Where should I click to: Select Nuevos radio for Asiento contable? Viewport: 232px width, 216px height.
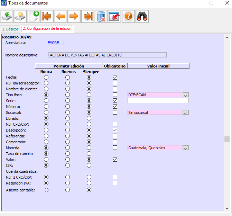68,190
